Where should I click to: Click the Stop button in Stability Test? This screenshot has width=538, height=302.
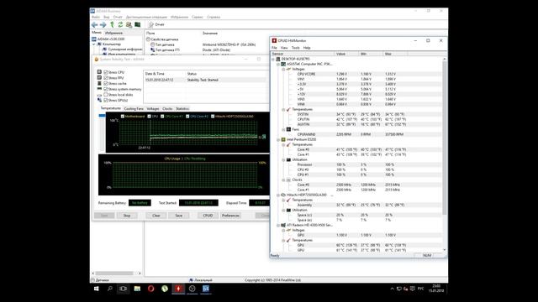click(x=127, y=216)
